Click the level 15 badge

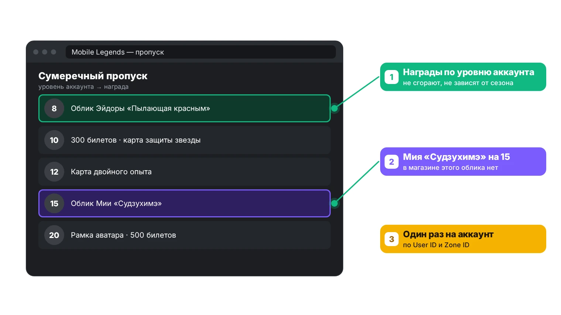(x=54, y=203)
